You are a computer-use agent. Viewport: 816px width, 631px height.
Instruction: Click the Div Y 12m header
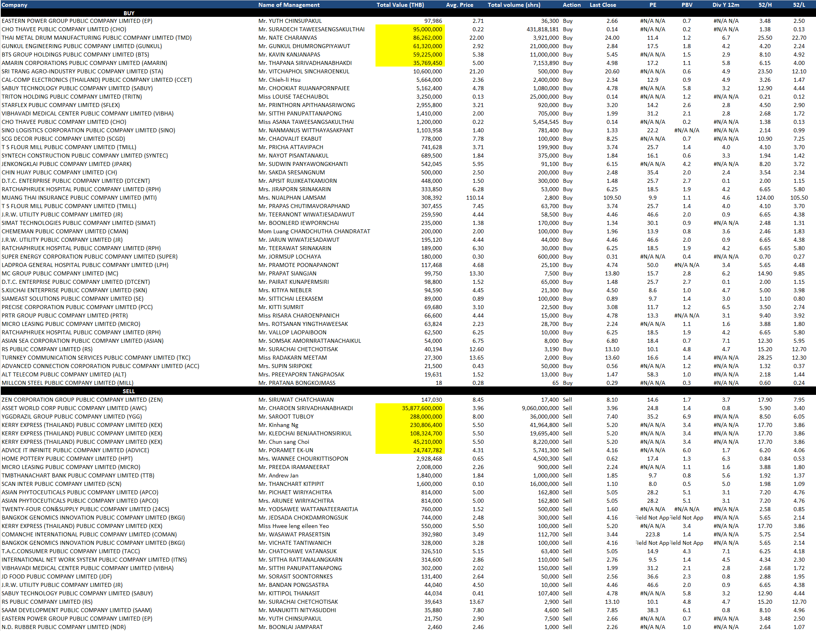[x=725, y=5]
